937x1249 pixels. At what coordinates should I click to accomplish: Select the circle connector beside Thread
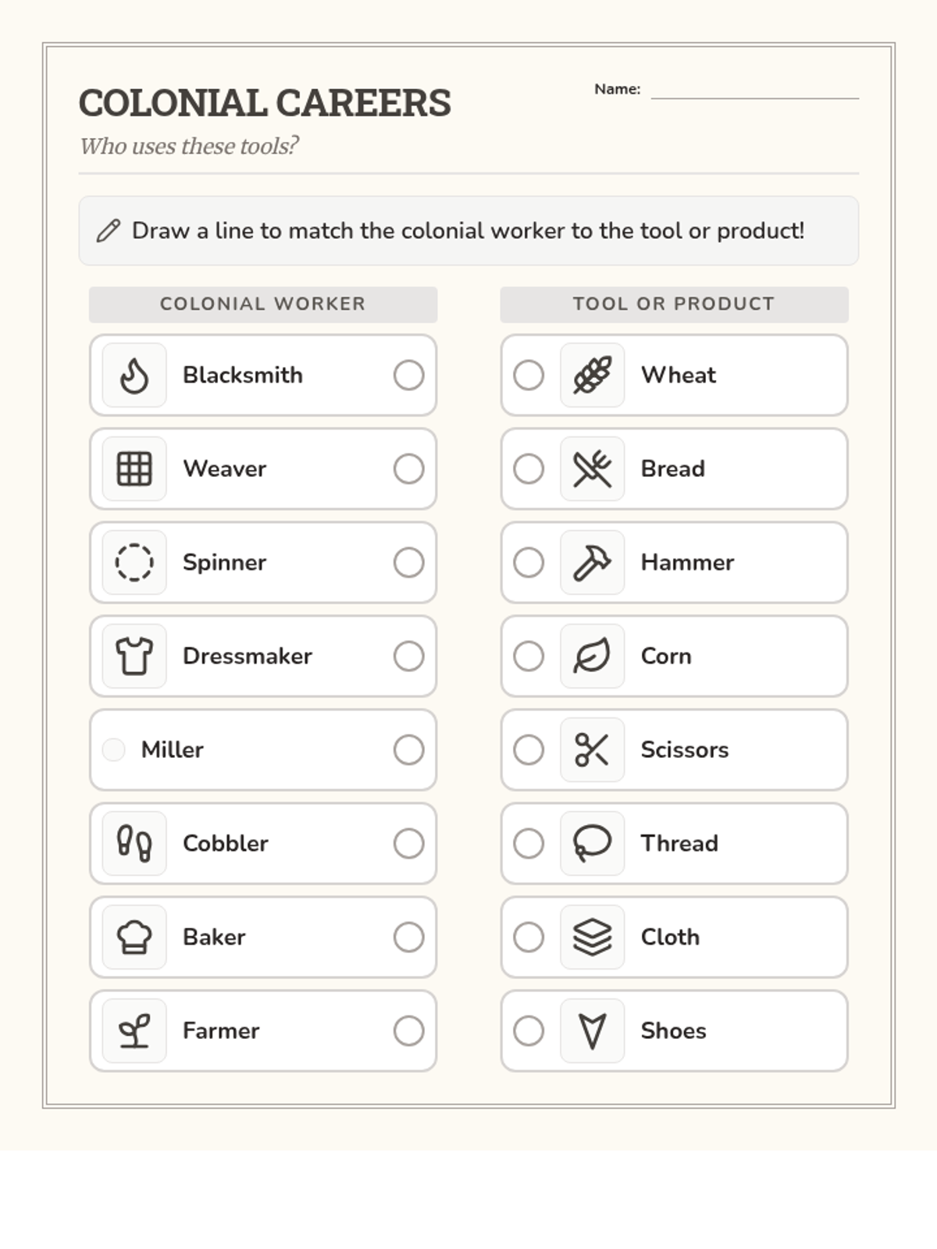529,844
